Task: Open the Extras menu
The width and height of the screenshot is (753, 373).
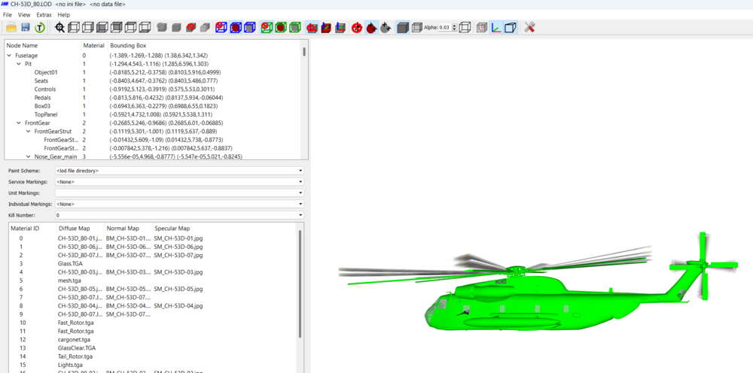Action: (x=44, y=15)
